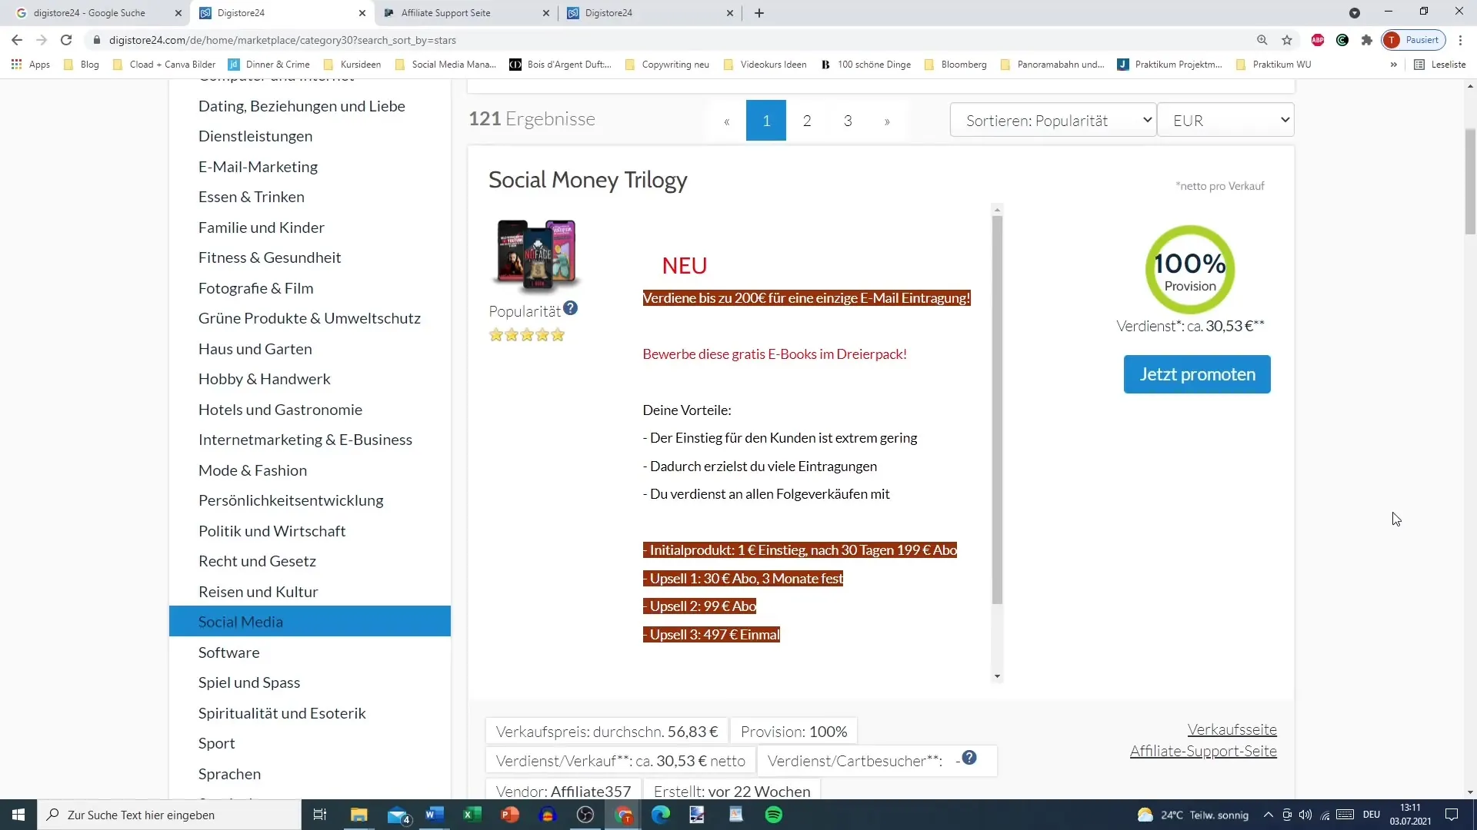Viewport: 1477px width, 830px height.
Task: Click the Pausiert profile button
Action: pos(1414,40)
